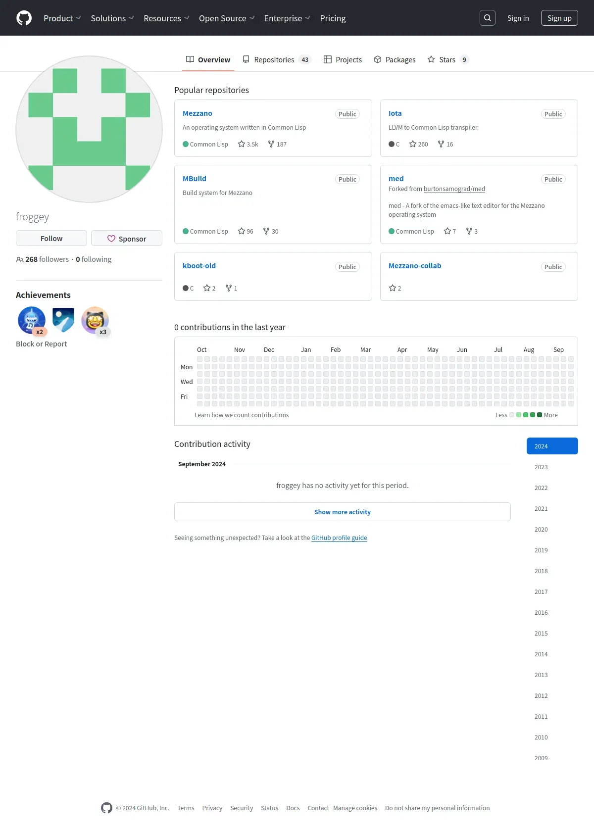Screen dimensions: 594x834
Task: Open burtonsamograd/med source repo
Action: pos(454,189)
